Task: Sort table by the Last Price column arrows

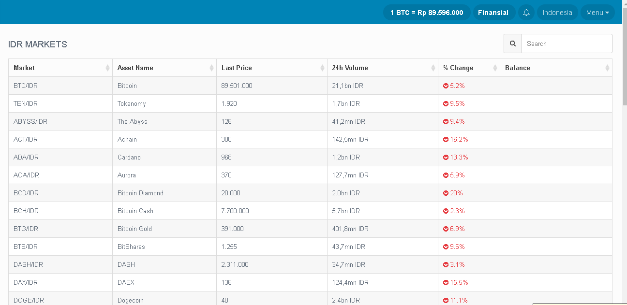Action: [322, 68]
